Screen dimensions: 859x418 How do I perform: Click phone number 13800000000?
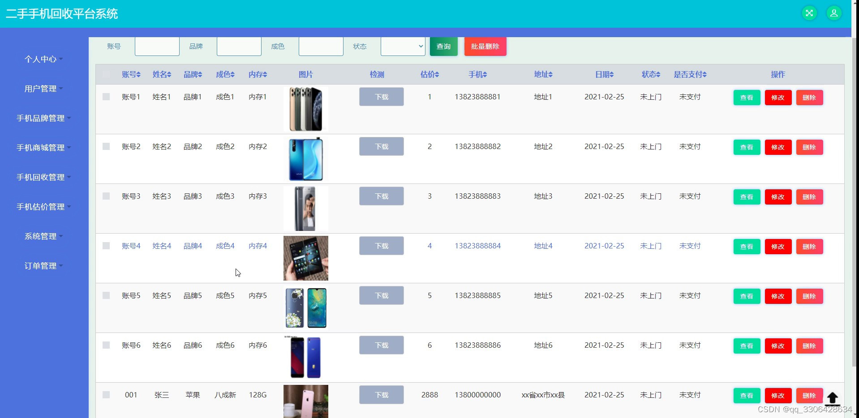pos(477,395)
